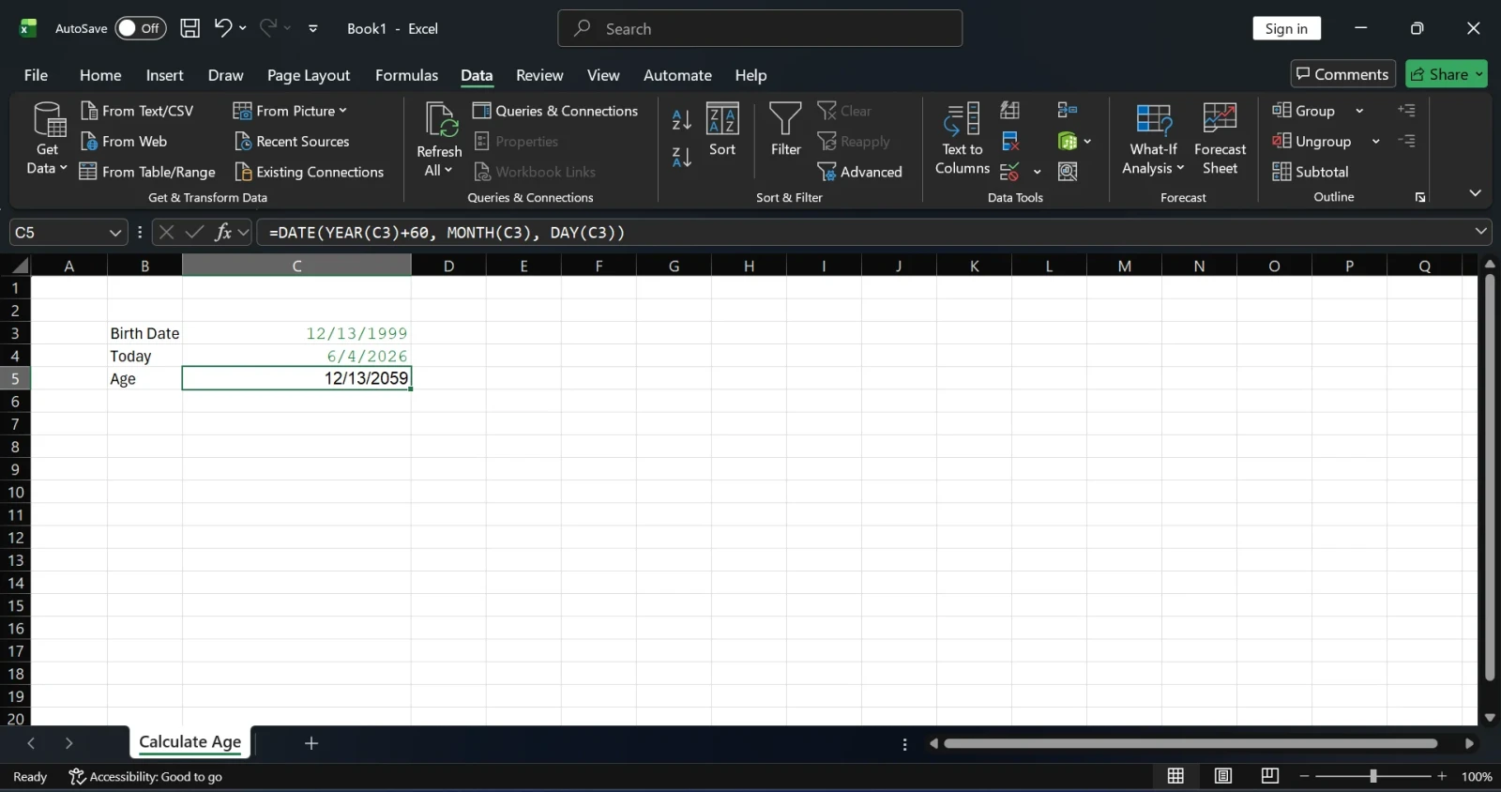Viewport: 1501px width, 792px height.
Task: Click the Insert Function fx icon
Action: [x=223, y=232]
